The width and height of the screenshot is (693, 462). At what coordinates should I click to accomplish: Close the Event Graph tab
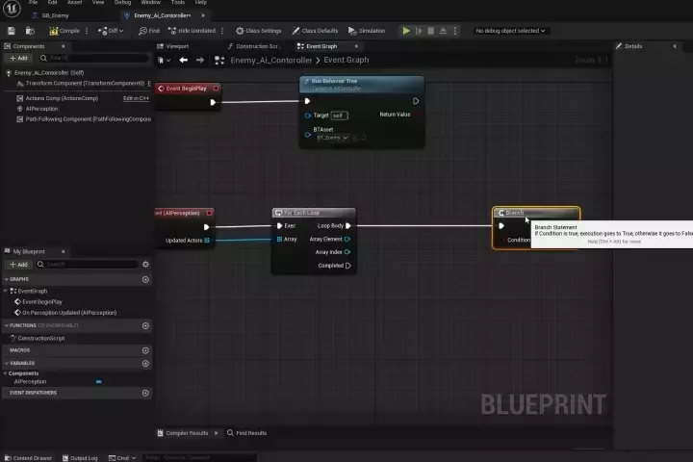point(356,46)
